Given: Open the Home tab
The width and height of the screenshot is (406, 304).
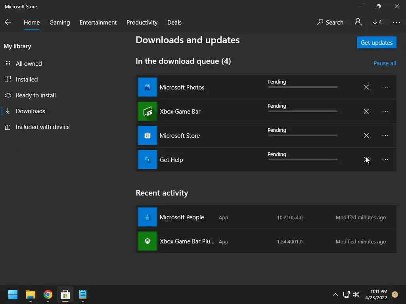Looking at the screenshot, I should (x=32, y=23).
